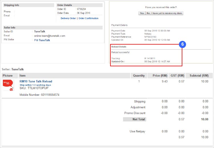
Task: Select the order date 06 Sep 2016
Action: 84,13
